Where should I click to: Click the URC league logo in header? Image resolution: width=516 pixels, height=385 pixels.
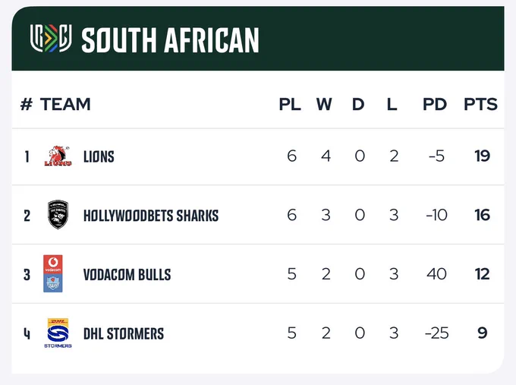51,39
